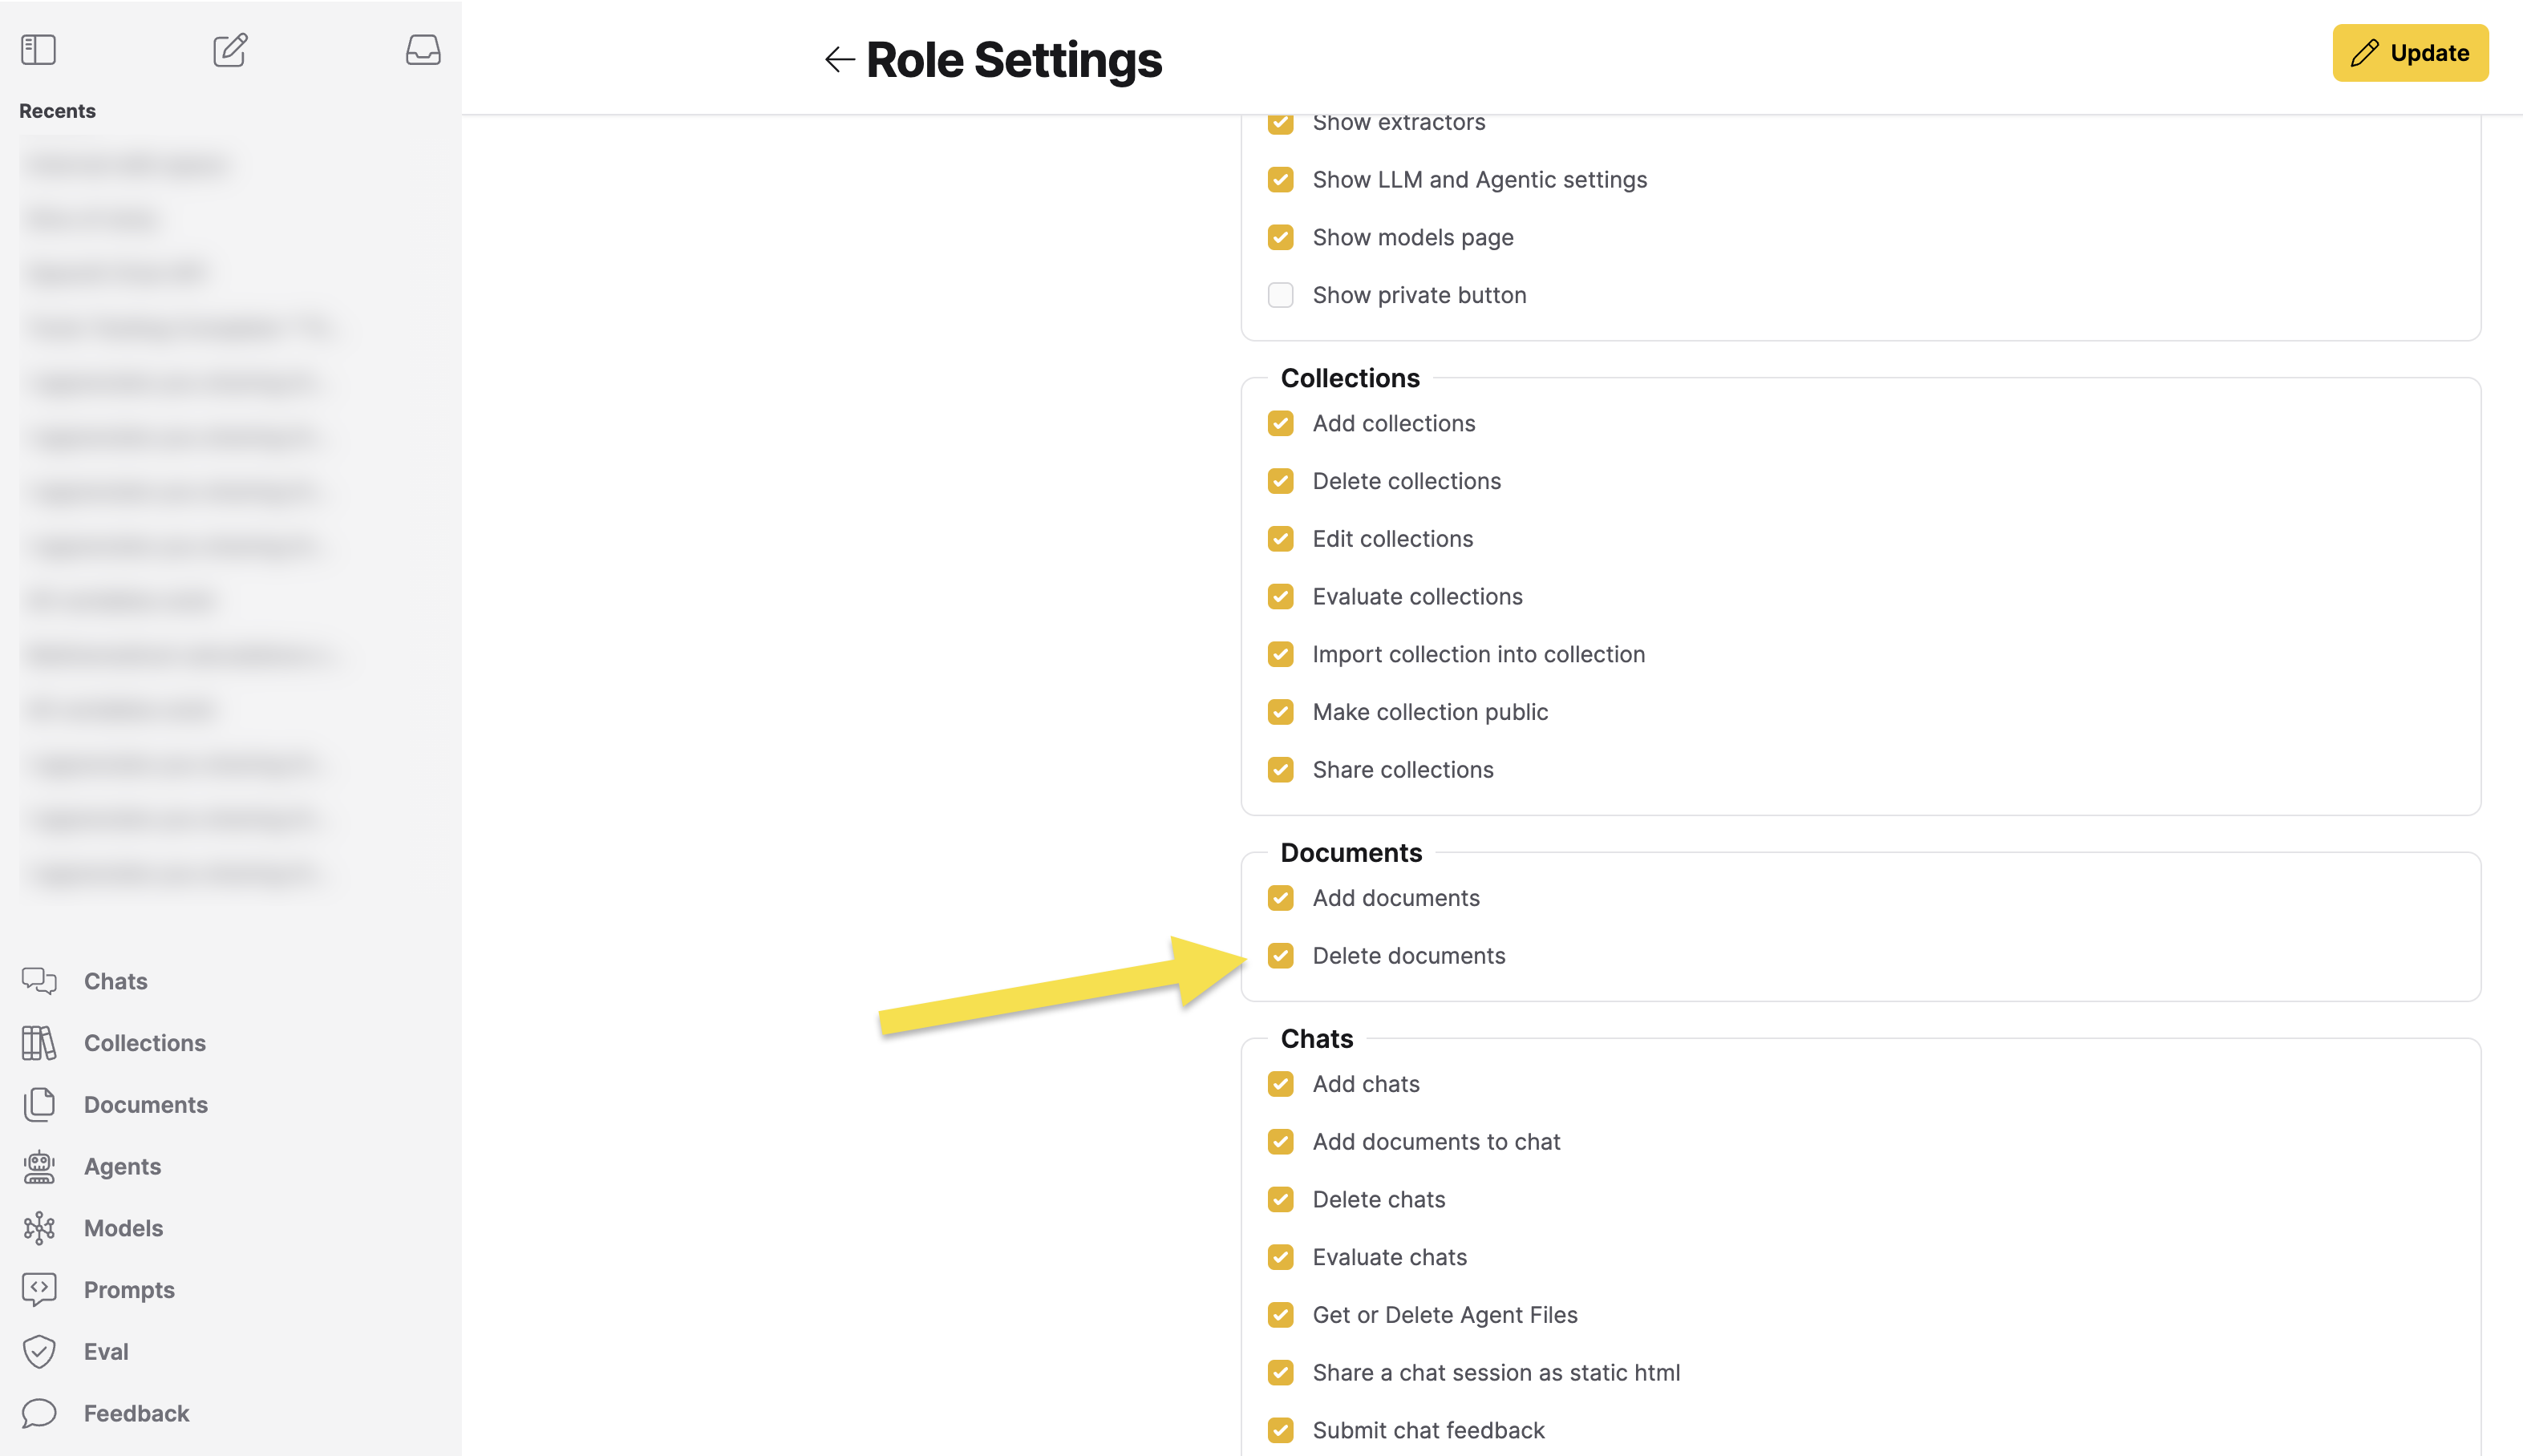Click the Eval shield icon
This screenshot has width=2523, height=1456.
coord(39,1351)
